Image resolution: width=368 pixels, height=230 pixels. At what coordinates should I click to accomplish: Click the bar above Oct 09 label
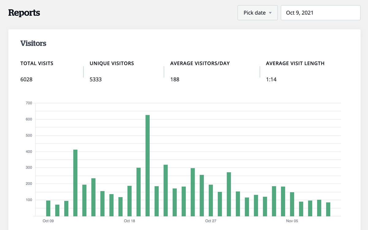point(48,209)
